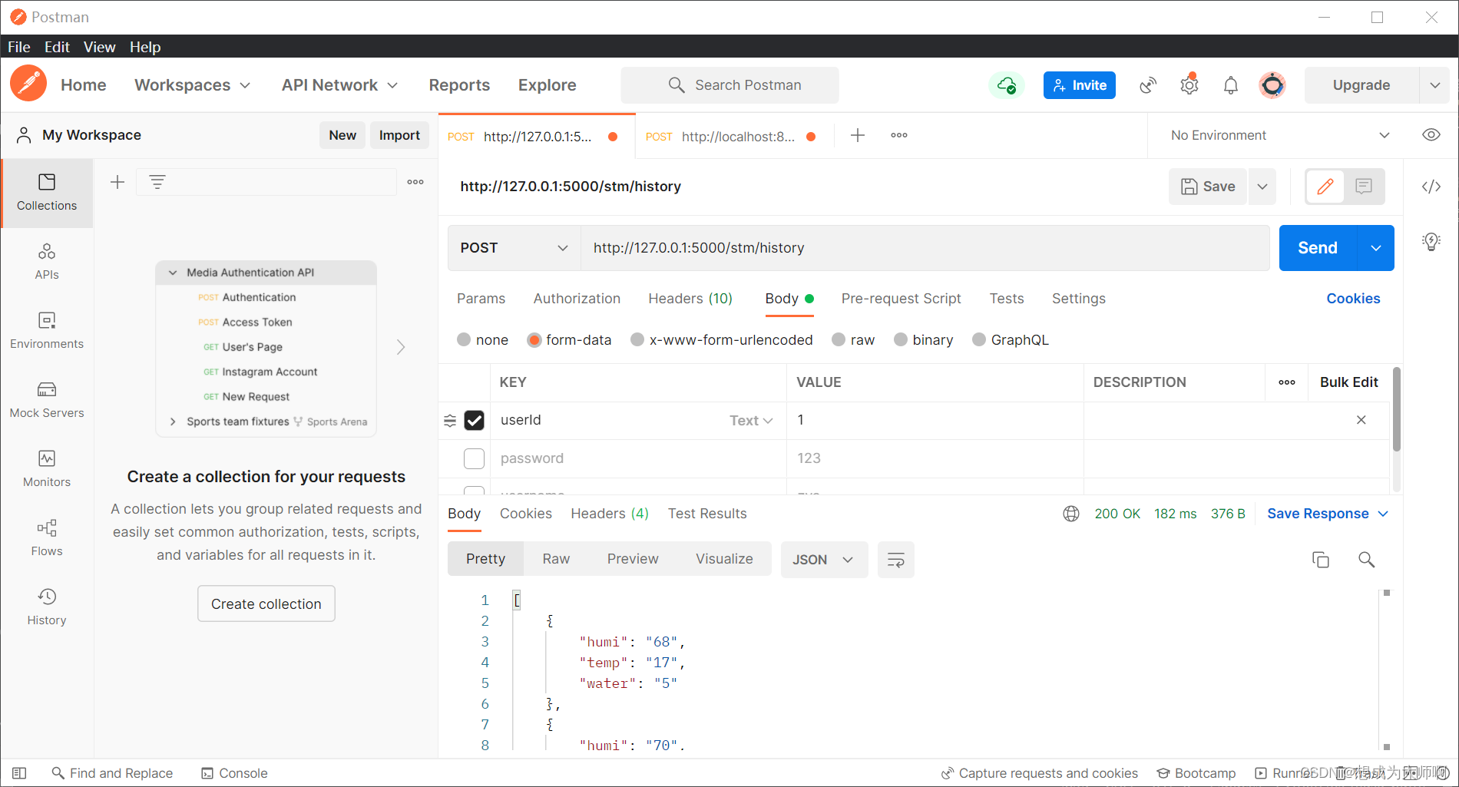The height and width of the screenshot is (787, 1459).
Task: Open the History sidebar panel
Action: (x=47, y=607)
